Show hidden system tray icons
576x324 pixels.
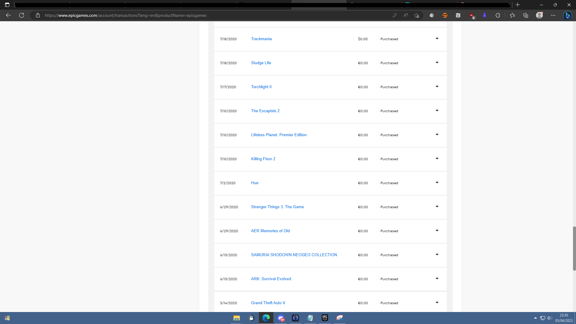pos(535,318)
